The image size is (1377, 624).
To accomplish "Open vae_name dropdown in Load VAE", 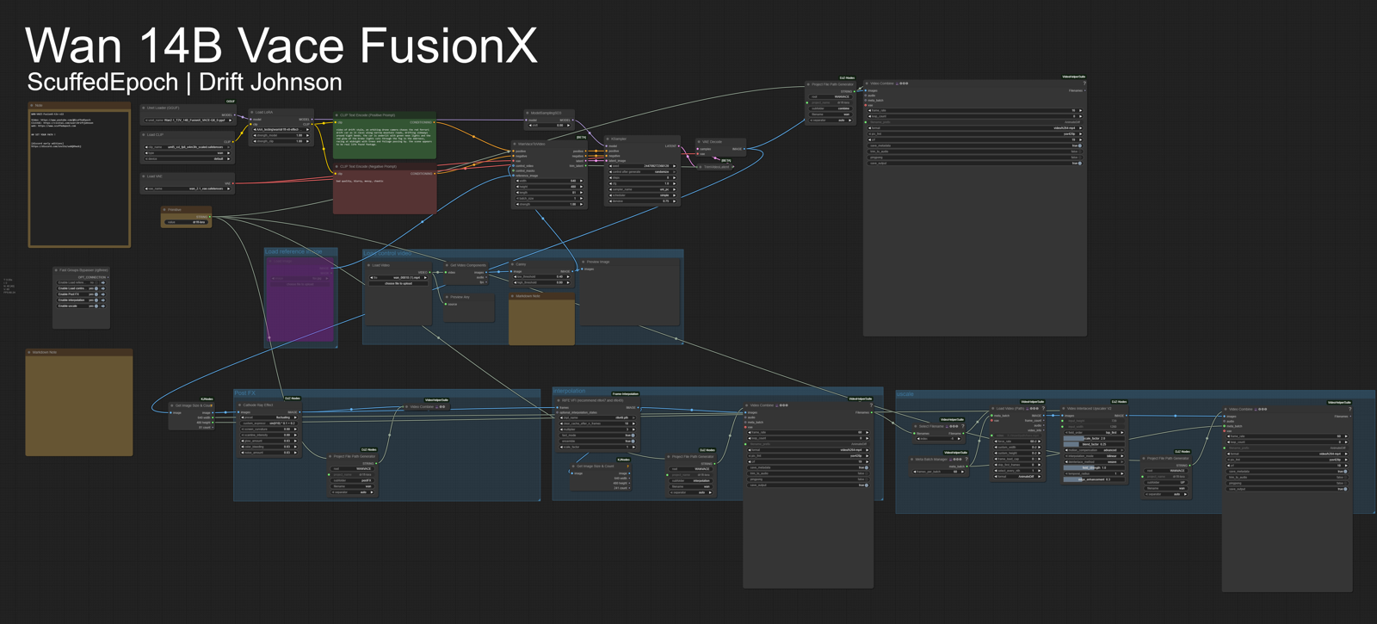I will pos(188,188).
